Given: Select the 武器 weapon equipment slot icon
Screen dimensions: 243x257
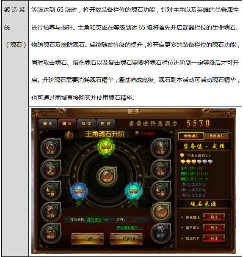Looking at the screenshot, I should tap(50, 148).
